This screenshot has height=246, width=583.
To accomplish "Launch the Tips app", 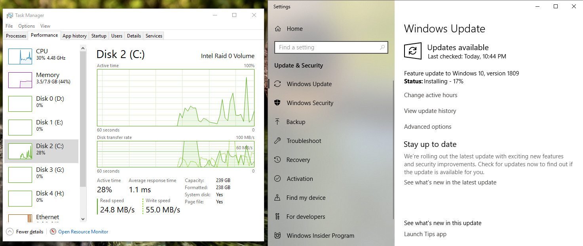I will click(425, 234).
